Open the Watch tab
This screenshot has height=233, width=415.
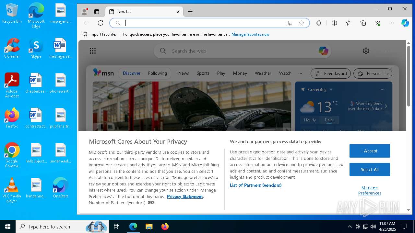pyautogui.click(x=285, y=73)
